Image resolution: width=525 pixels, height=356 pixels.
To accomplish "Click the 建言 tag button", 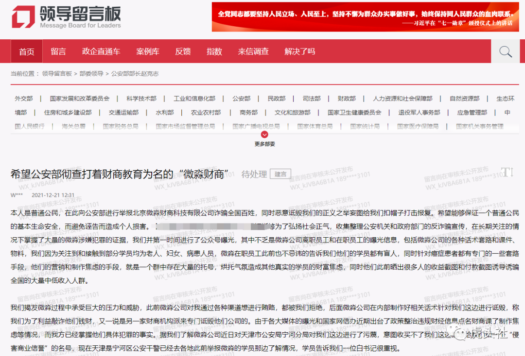I will [x=280, y=174].
